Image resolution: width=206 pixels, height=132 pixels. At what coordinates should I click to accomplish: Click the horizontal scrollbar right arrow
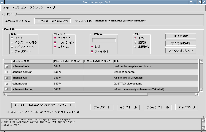197,94
